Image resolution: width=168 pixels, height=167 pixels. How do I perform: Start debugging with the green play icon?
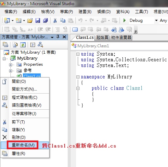click(x=124, y=20)
